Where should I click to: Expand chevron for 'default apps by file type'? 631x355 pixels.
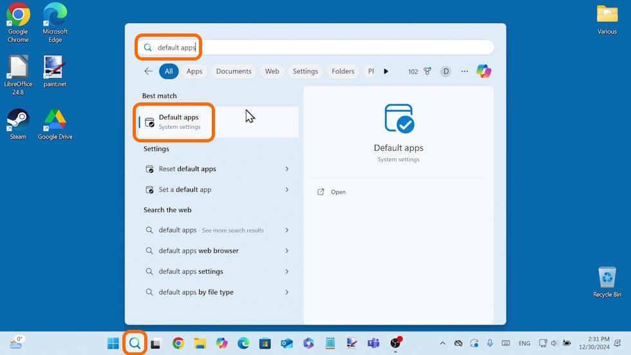287,293
